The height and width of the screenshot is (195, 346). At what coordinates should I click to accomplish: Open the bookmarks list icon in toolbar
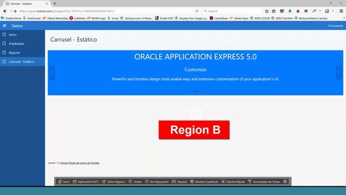(274, 11)
